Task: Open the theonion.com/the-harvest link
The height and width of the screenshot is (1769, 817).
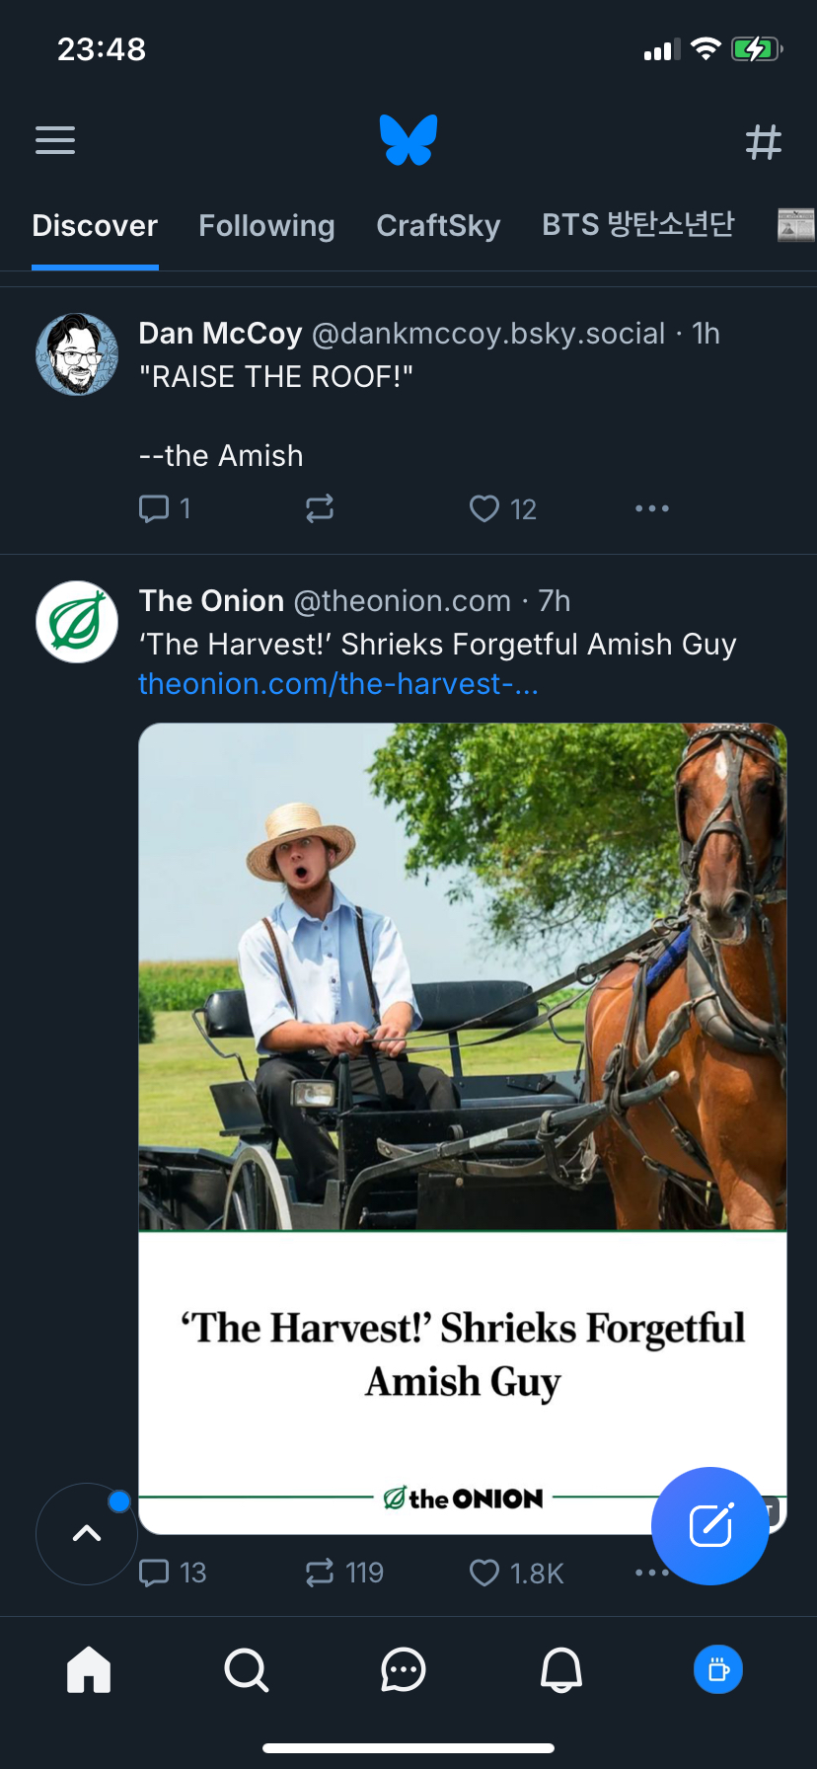Action: (337, 684)
